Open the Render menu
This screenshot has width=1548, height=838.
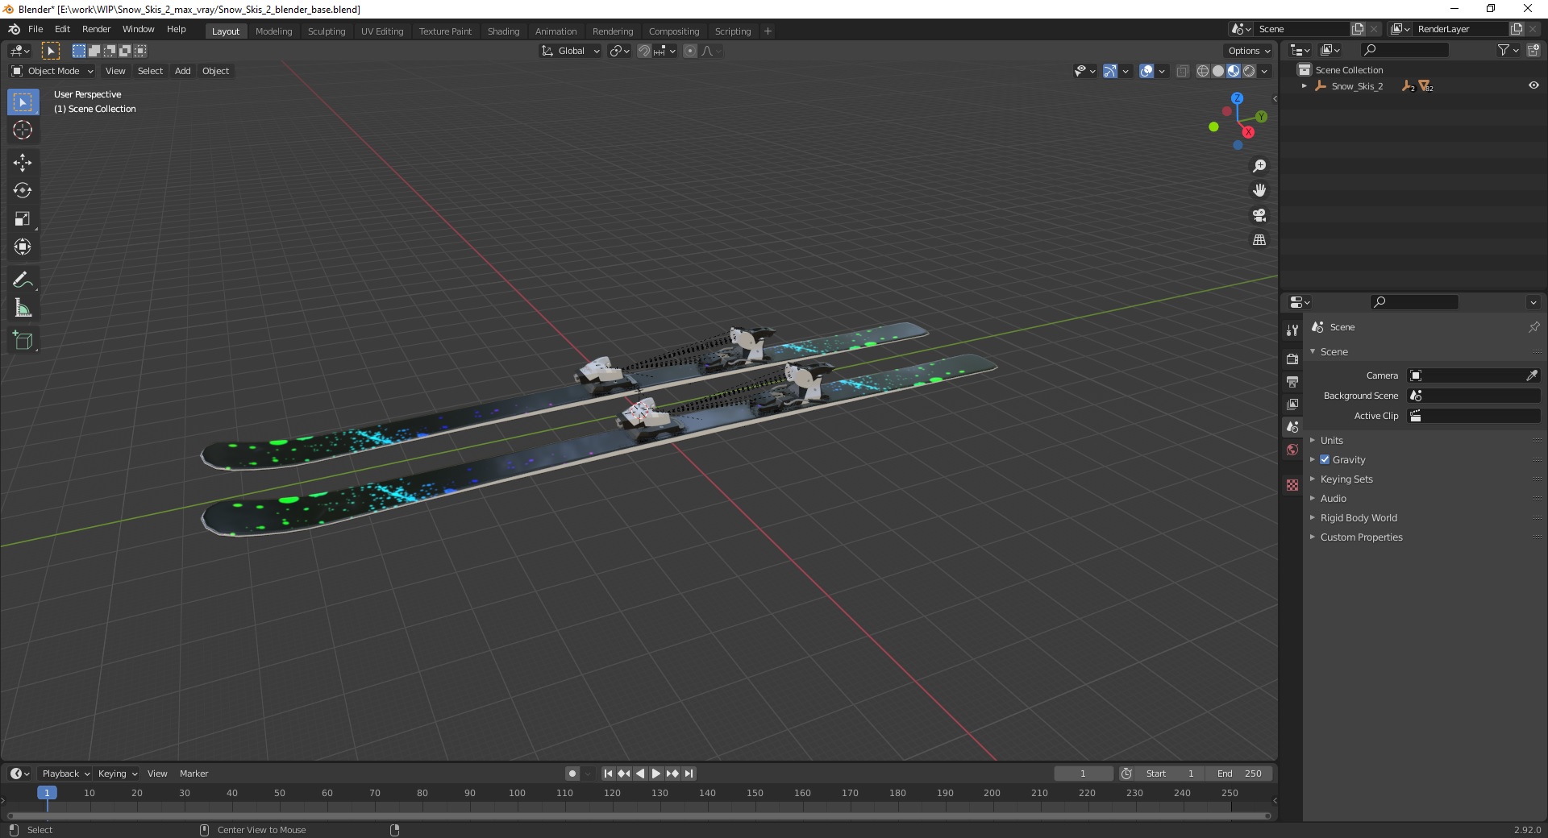pyautogui.click(x=96, y=29)
